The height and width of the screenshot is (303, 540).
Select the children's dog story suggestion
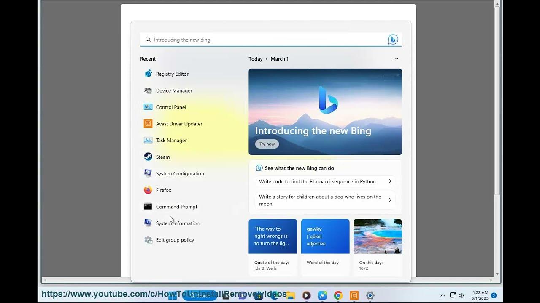point(325,200)
